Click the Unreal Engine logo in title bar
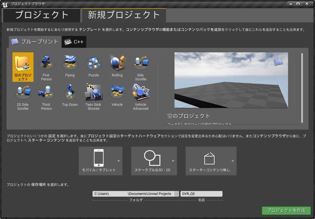315x219 pixels. pos(5,4)
